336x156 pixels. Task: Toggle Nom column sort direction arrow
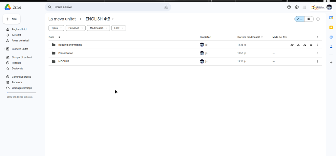click(59, 37)
